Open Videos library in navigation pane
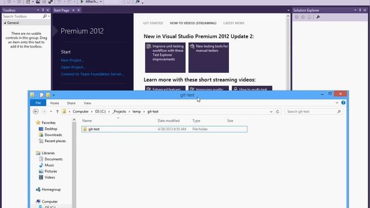This screenshot has width=370, height=208. (50, 177)
